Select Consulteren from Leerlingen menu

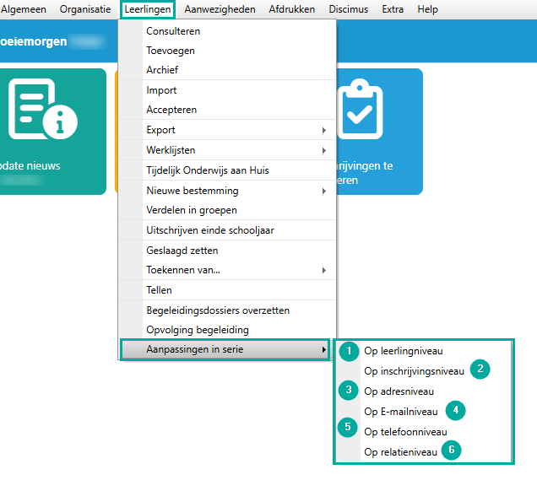173,31
